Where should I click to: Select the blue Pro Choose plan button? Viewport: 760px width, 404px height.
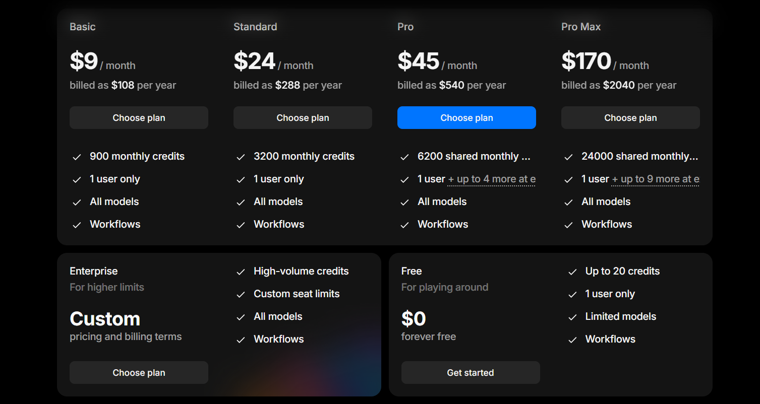pyautogui.click(x=466, y=117)
